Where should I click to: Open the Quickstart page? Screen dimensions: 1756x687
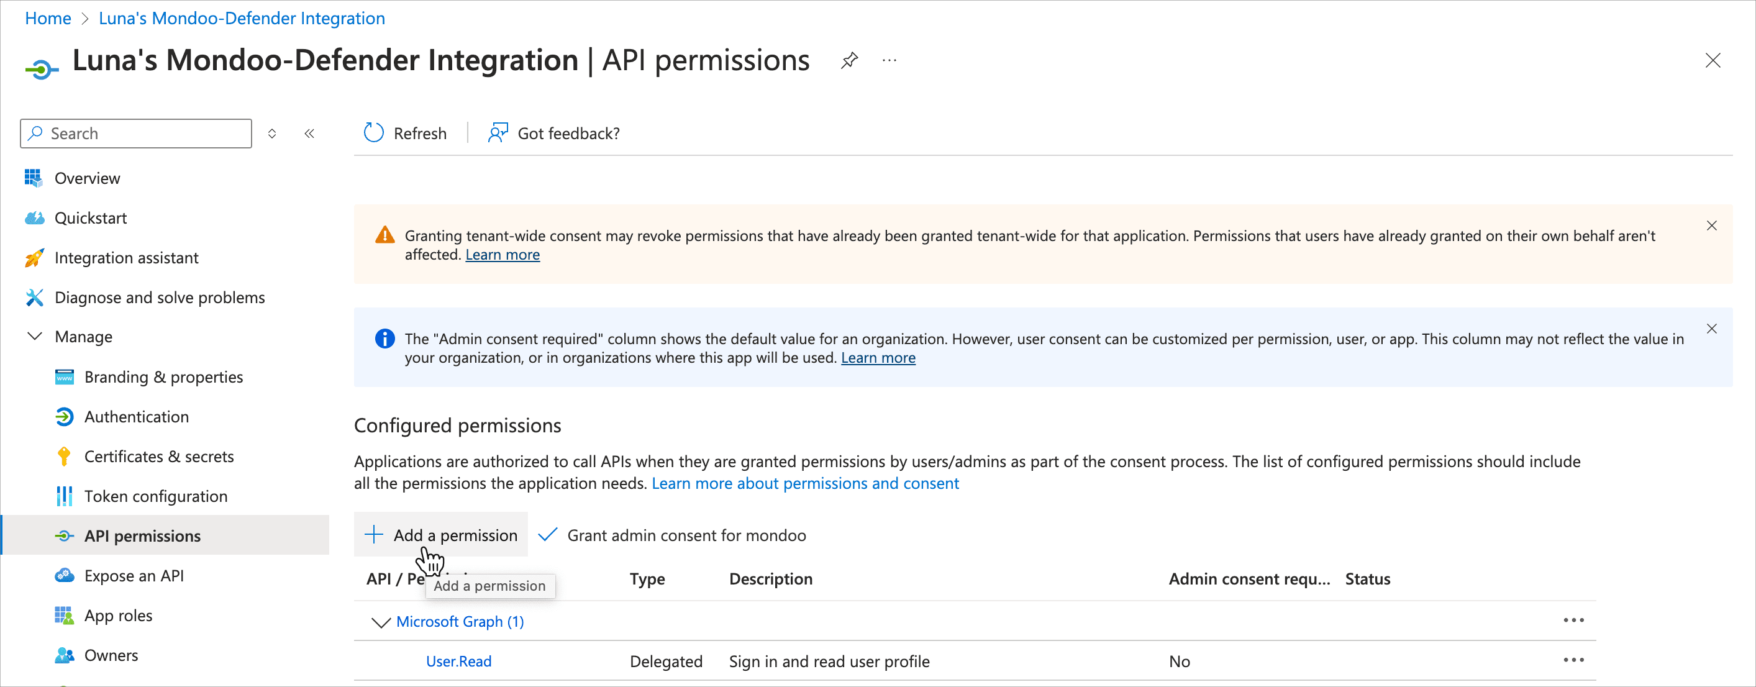click(91, 217)
